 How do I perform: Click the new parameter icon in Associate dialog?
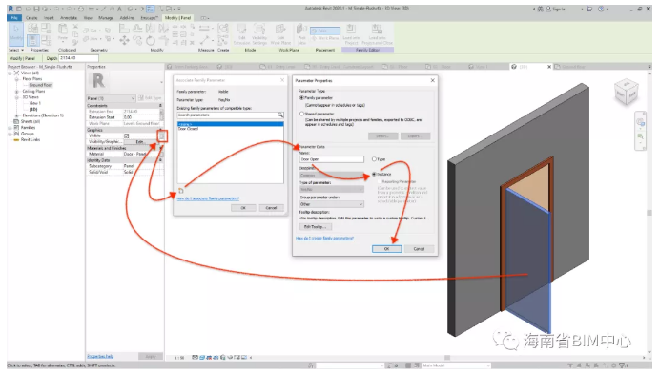pyautogui.click(x=180, y=191)
